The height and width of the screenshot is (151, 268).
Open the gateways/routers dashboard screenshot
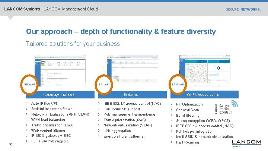(x=60, y=71)
